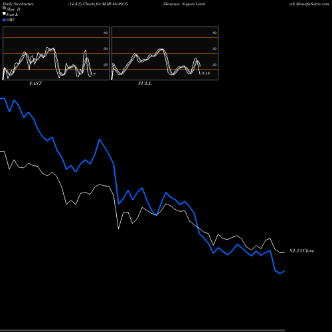
Task: Click the 20 level label in the FAST chart
Action: pos(106,64)
